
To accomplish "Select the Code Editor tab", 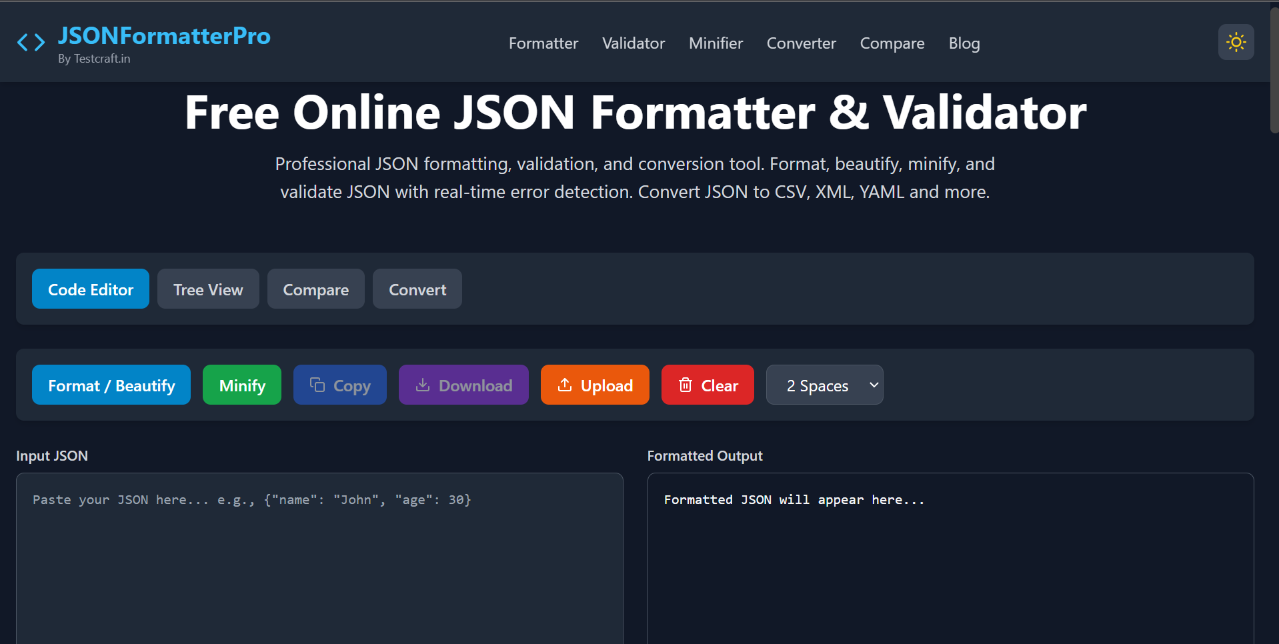I will (x=90, y=289).
